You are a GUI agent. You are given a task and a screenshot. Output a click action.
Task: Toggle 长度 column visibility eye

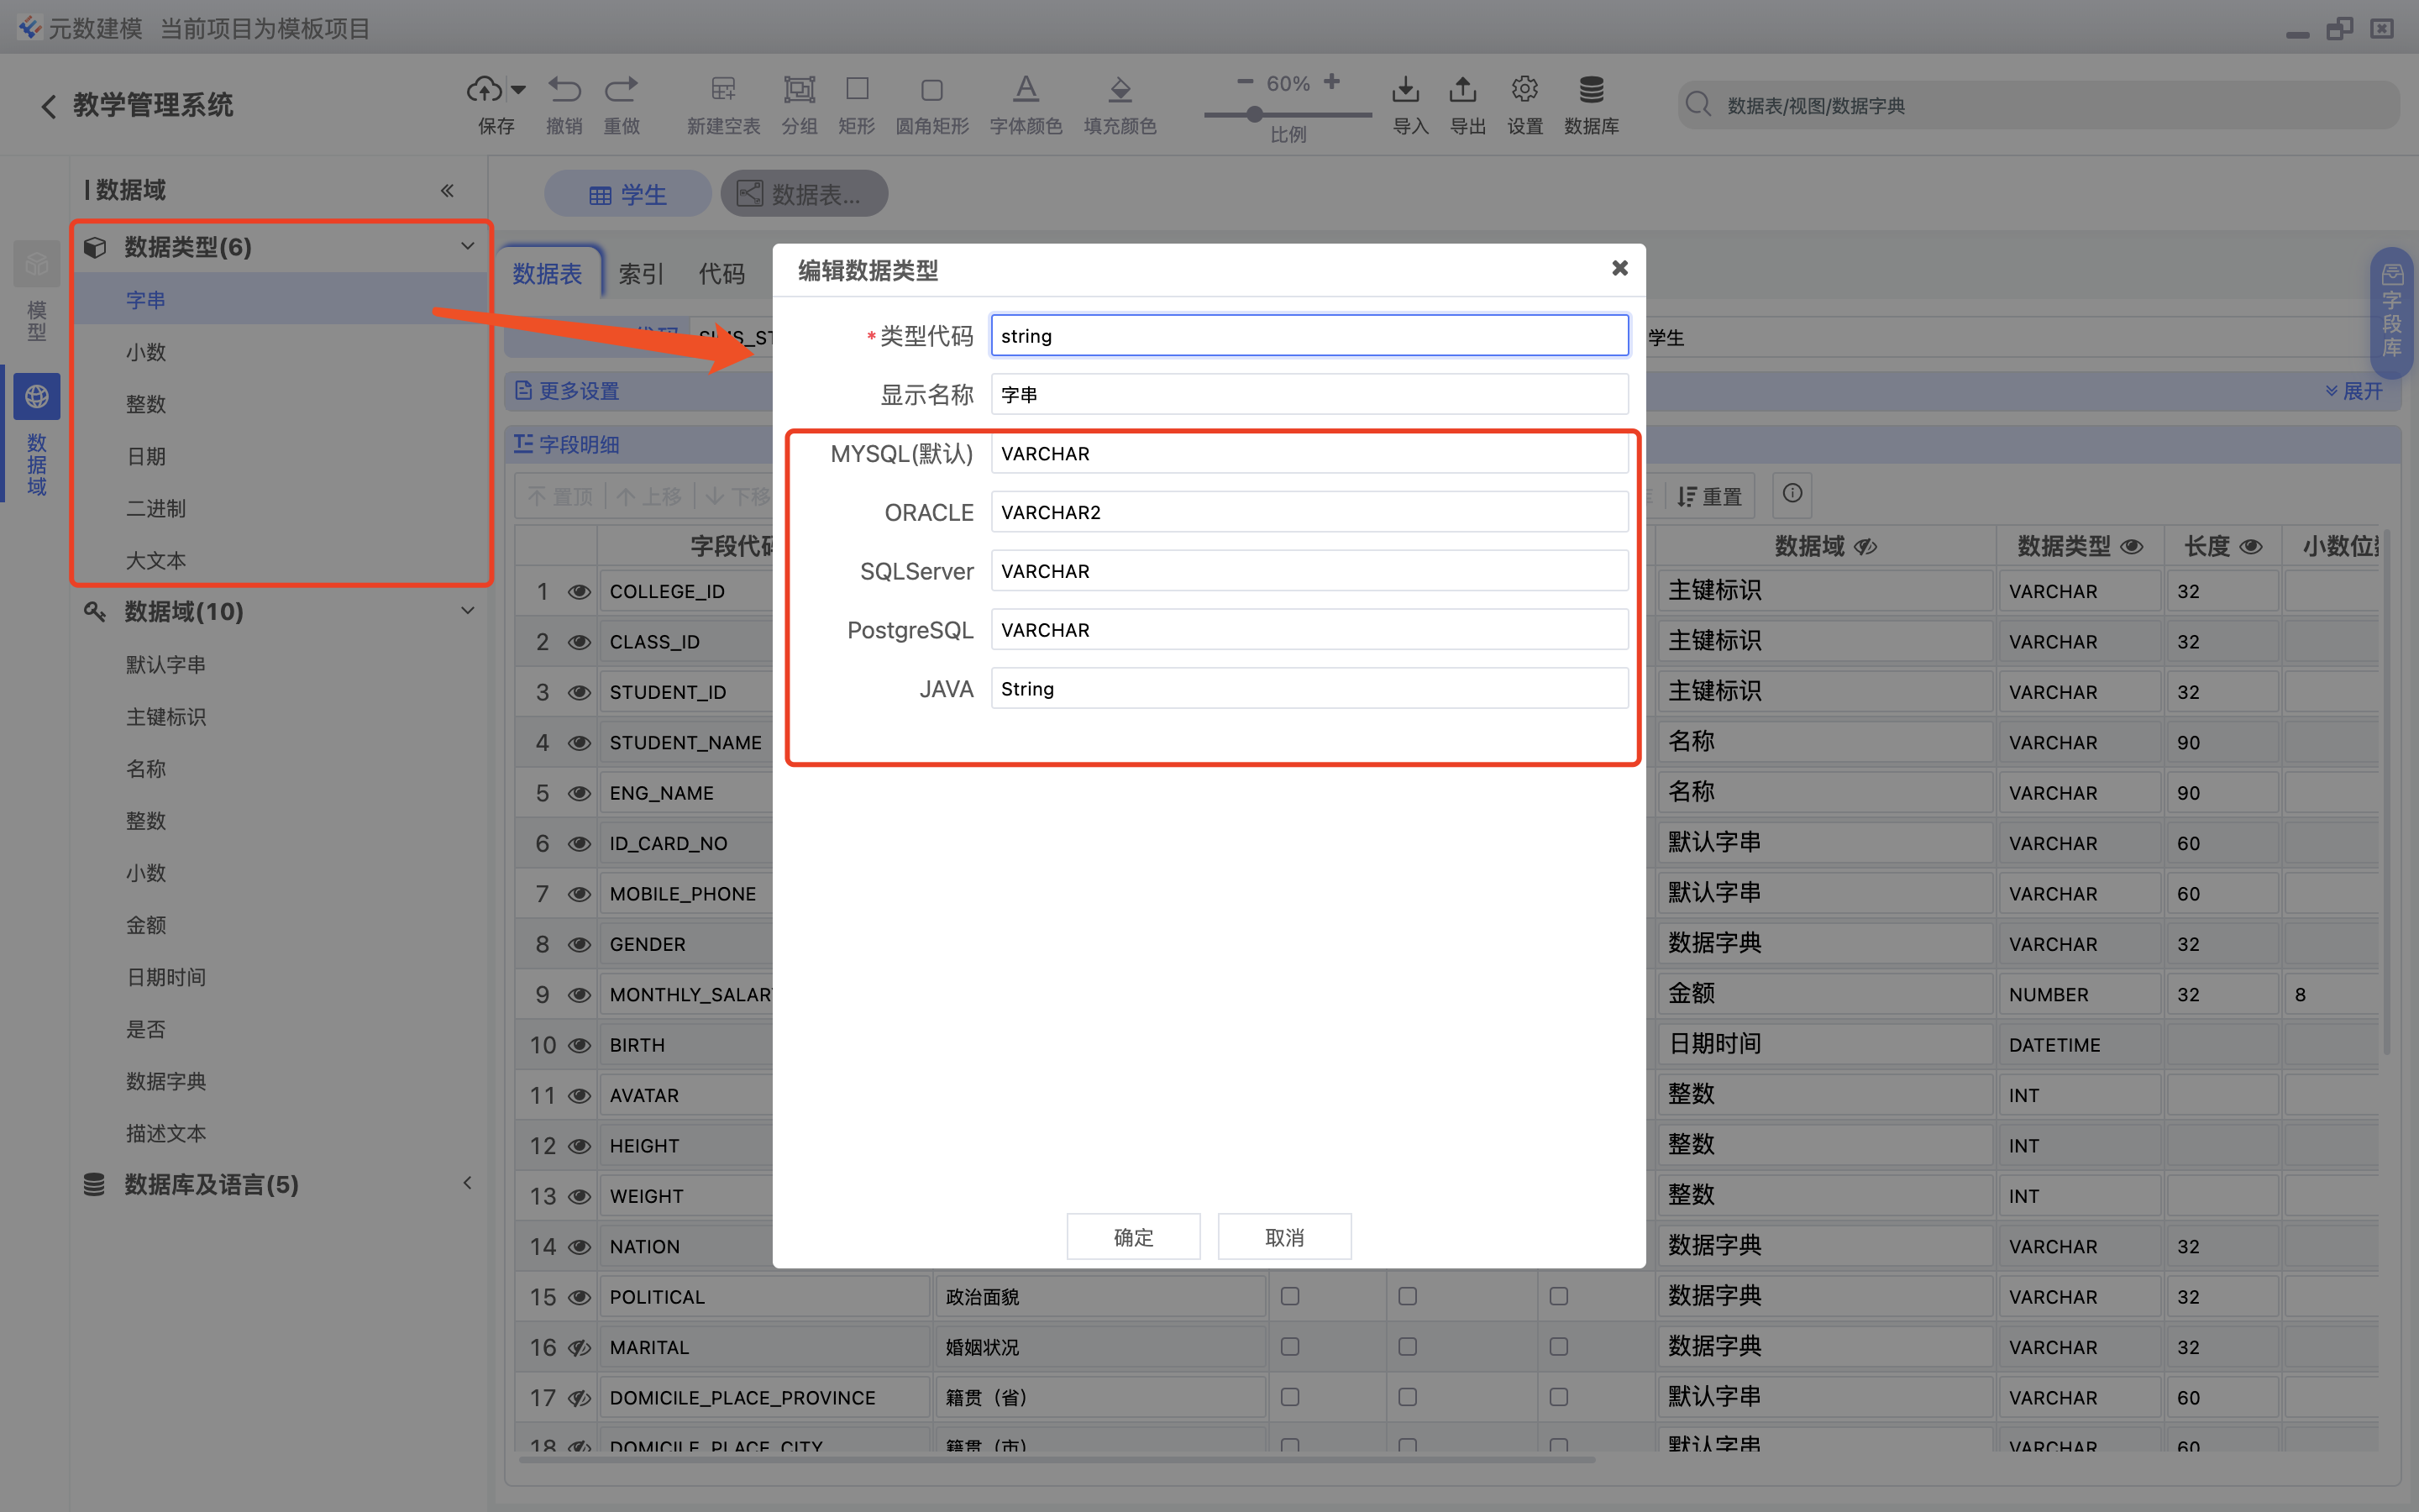pyautogui.click(x=2251, y=547)
